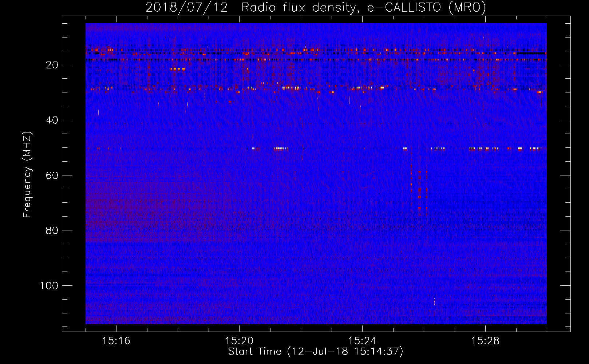Click the y-axis tick label '20'
The width and height of the screenshot is (589, 364).
pos(52,65)
